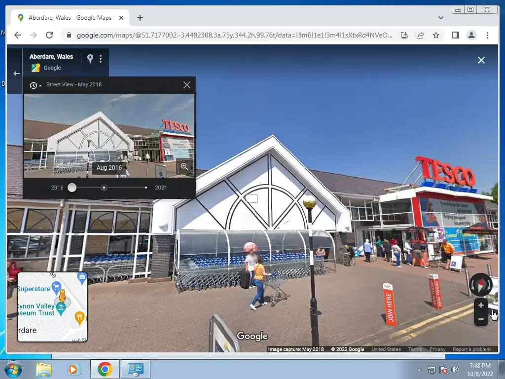The width and height of the screenshot is (505, 379).
Task: Show hidden tray icons arrow
Action: click(419, 370)
